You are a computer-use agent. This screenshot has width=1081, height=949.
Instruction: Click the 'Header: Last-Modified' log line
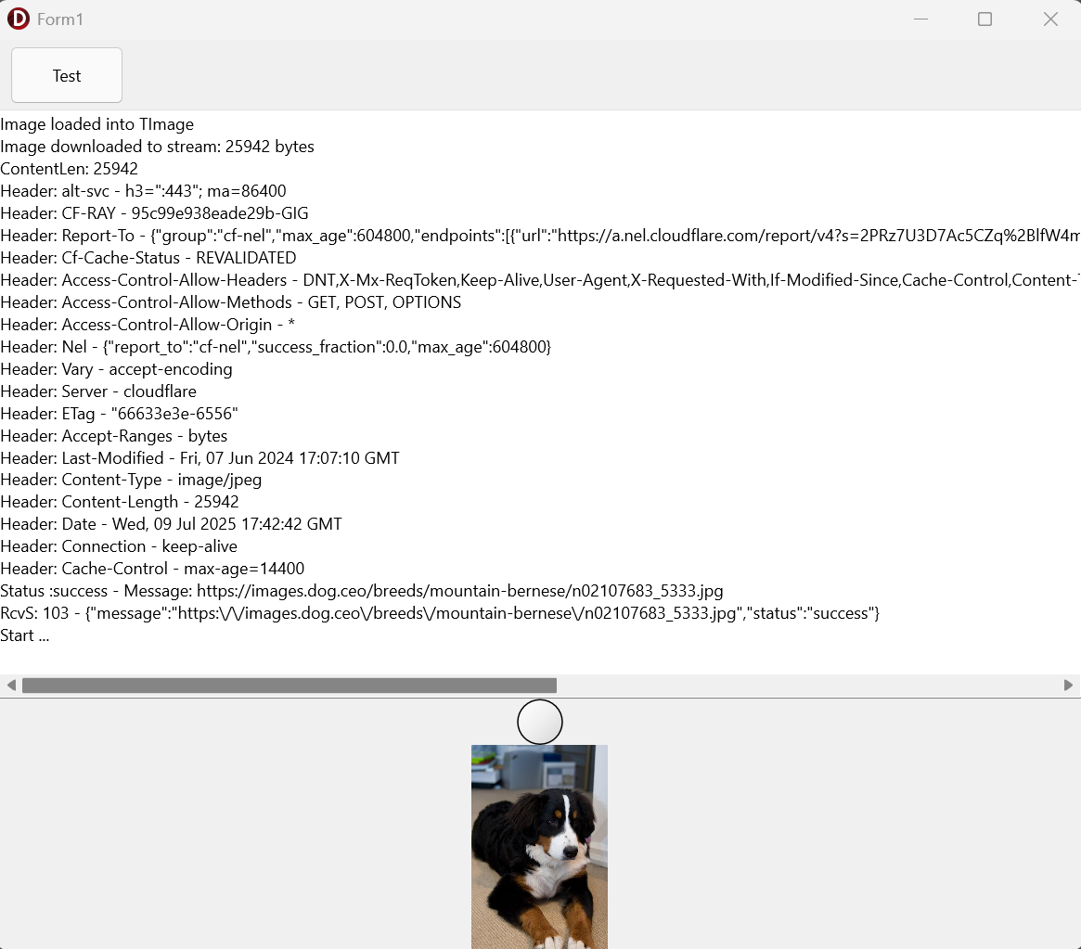(x=199, y=457)
